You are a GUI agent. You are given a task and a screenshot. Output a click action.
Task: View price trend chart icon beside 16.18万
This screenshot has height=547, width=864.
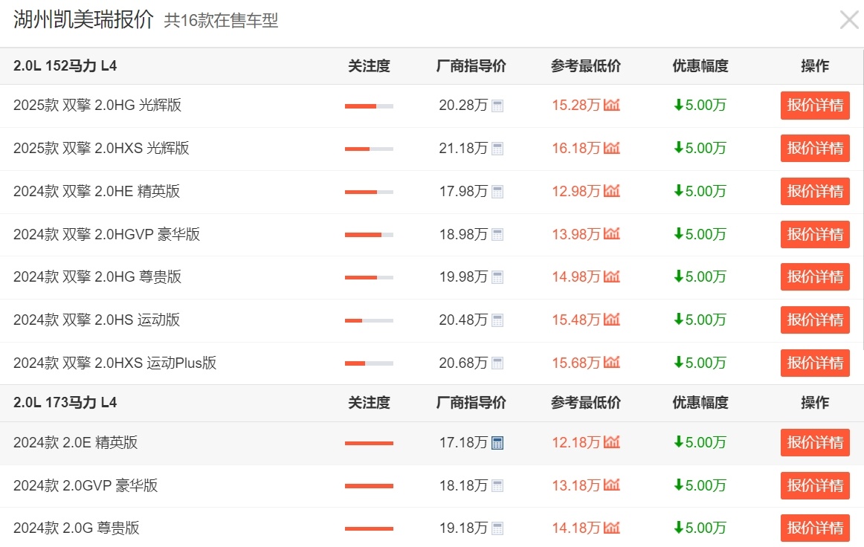tap(612, 148)
